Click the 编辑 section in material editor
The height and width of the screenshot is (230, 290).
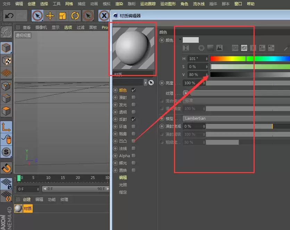click(x=123, y=177)
